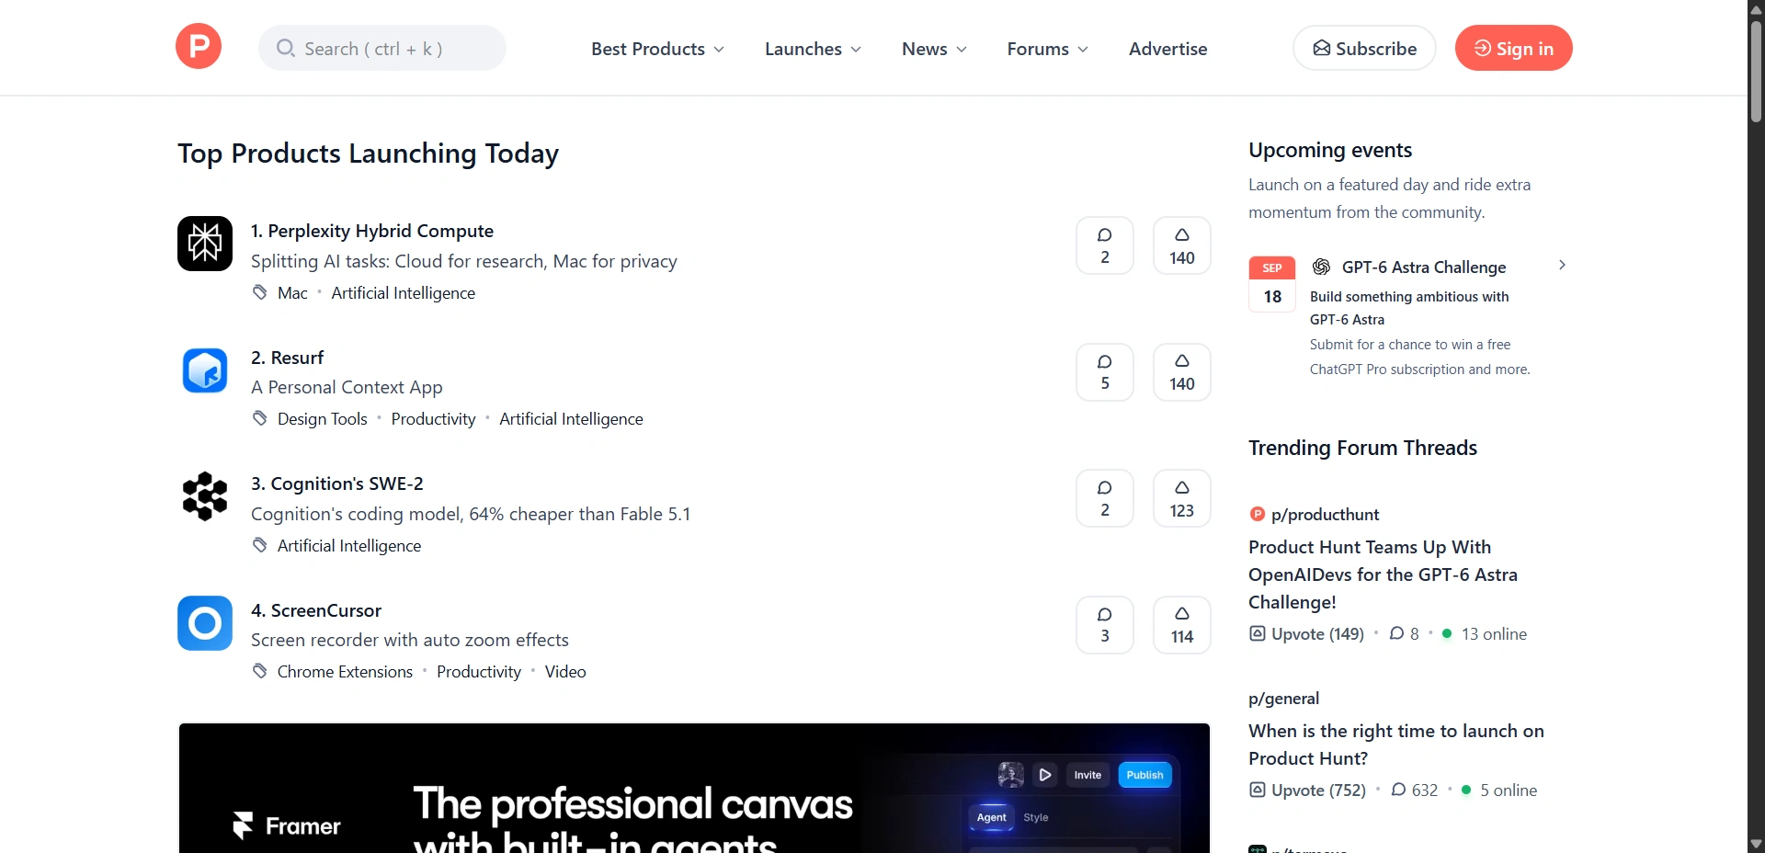Click the p/producthunt forum avatar icon
The width and height of the screenshot is (1765, 853).
[1257, 514]
